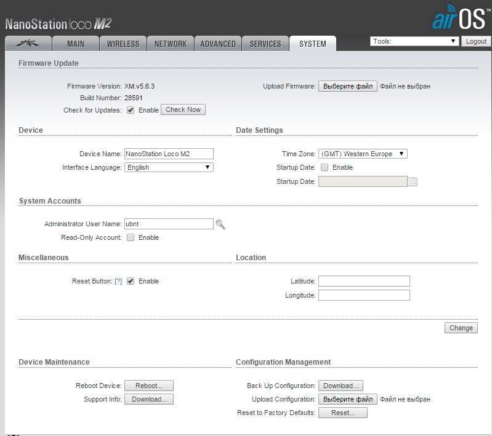Enable the Read-Only Account checkbox
Viewport: 492px width, 436px height.
point(131,237)
